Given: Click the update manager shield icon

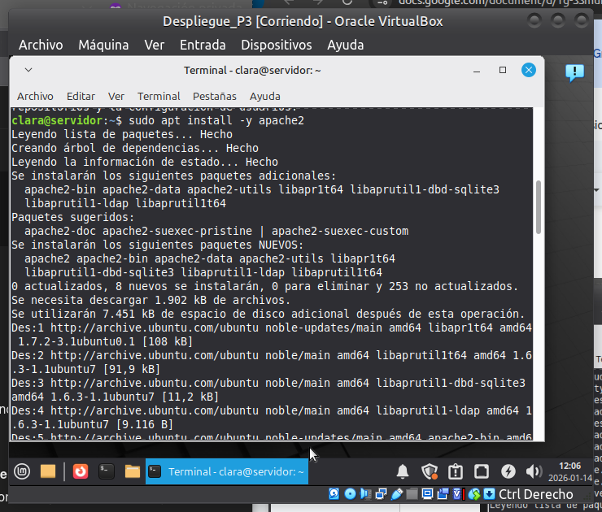Looking at the screenshot, I should click(430, 471).
